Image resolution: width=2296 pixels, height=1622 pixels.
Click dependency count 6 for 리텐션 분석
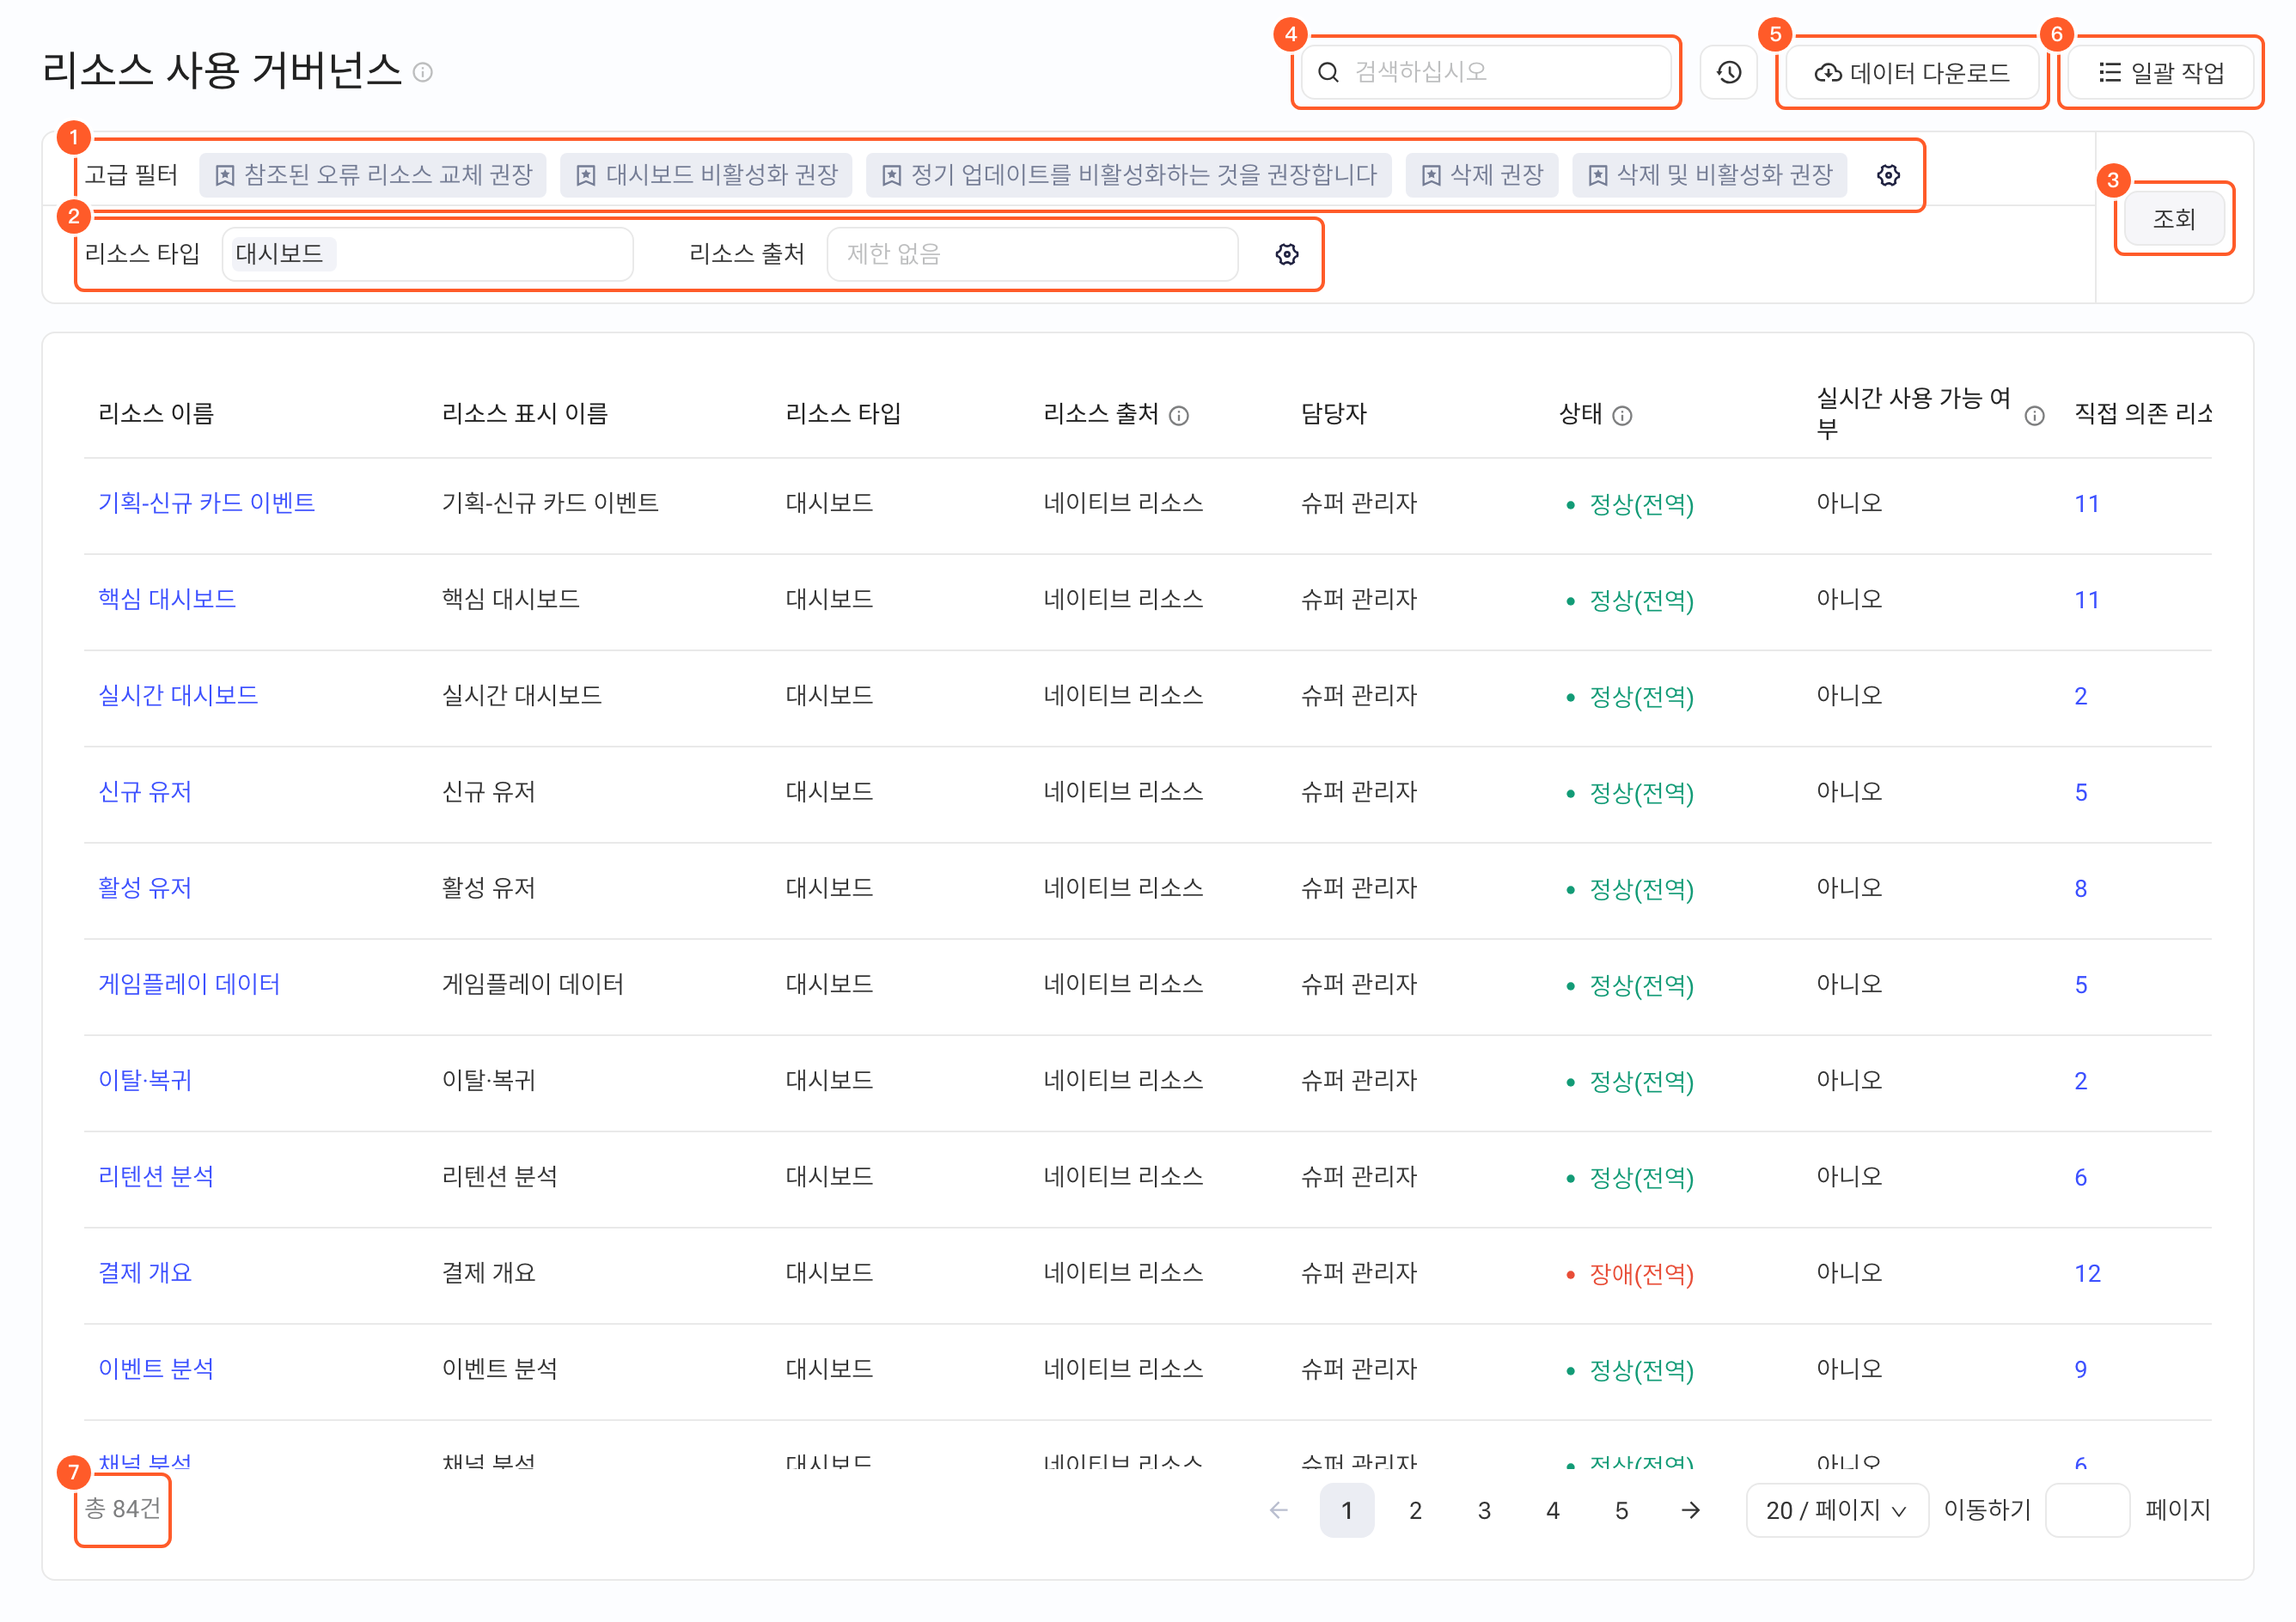pyautogui.click(x=2081, y=1176)
